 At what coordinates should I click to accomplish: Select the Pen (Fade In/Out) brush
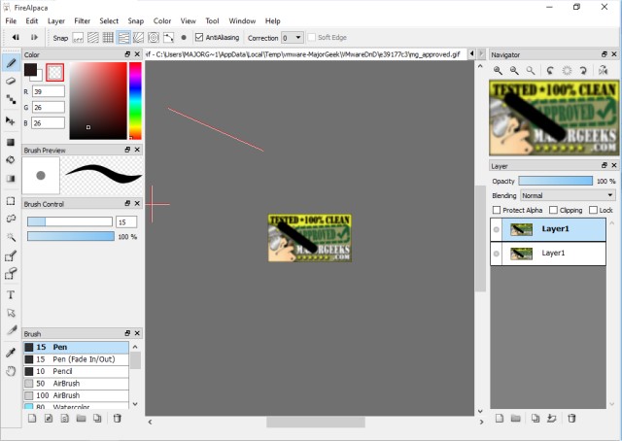[x=76, y=359]
